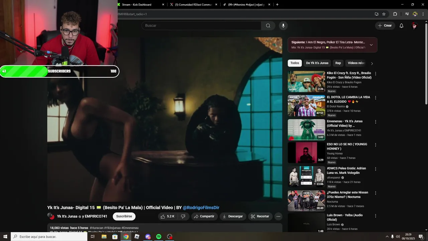
Task: Expand the Siguiente mix playlist panel
Action: 371,45
